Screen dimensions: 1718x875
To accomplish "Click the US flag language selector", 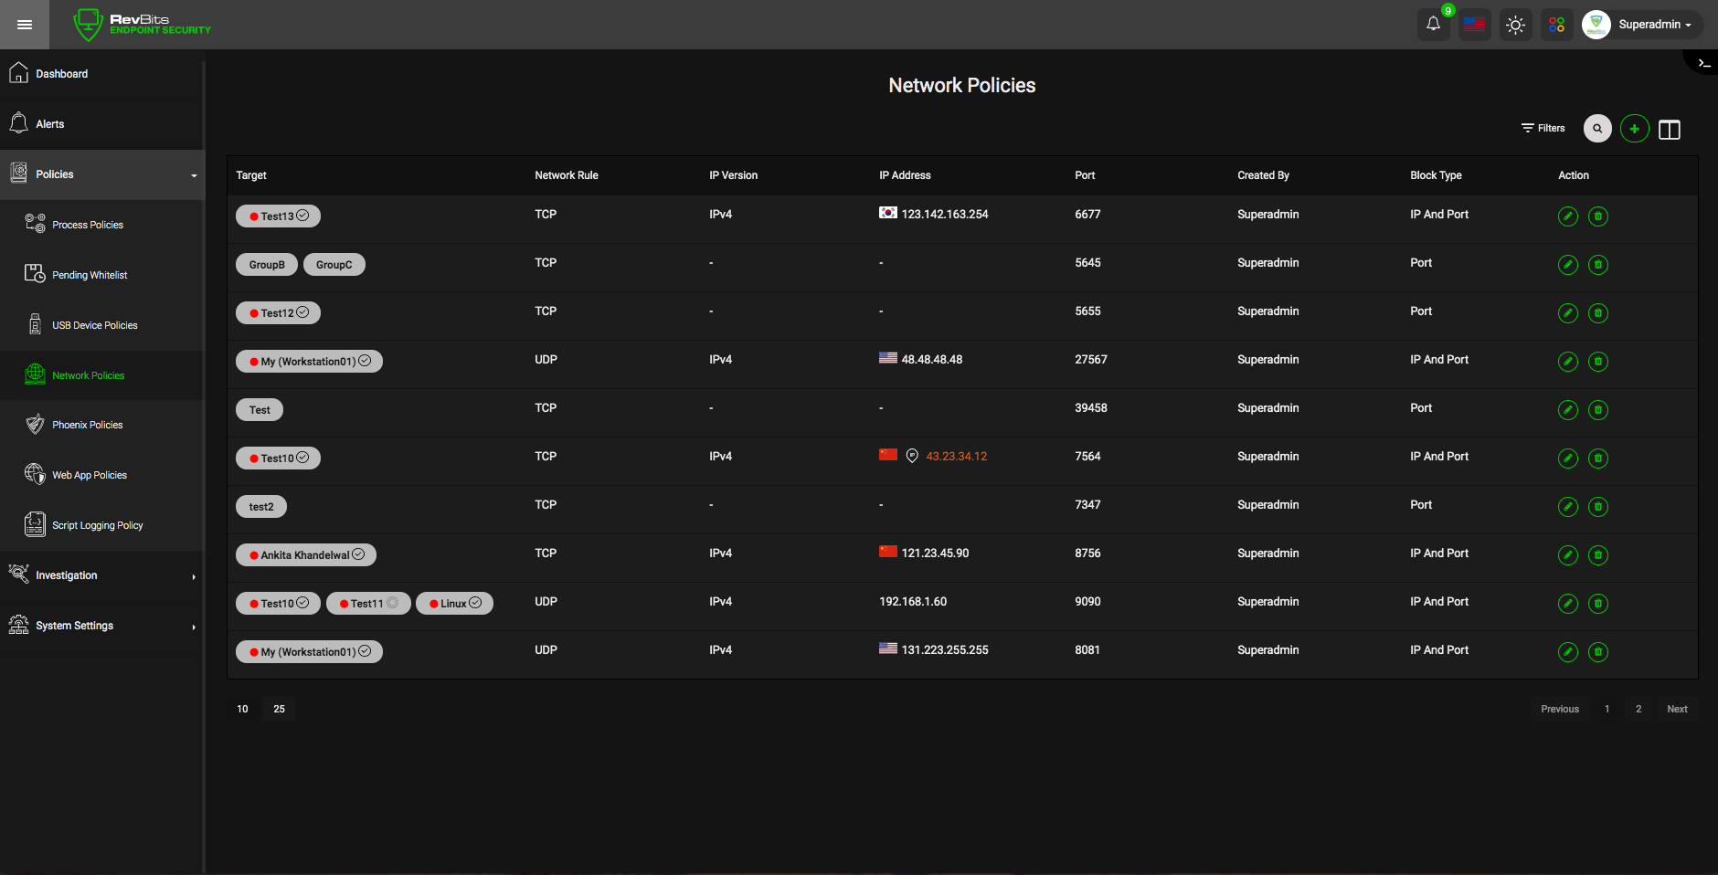I will point(1474,25).
